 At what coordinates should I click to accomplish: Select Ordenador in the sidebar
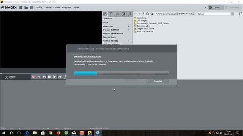click(x=107, y=19)
